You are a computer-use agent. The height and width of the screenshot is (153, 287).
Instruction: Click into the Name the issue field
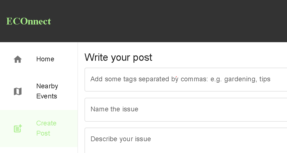(186, 110)
